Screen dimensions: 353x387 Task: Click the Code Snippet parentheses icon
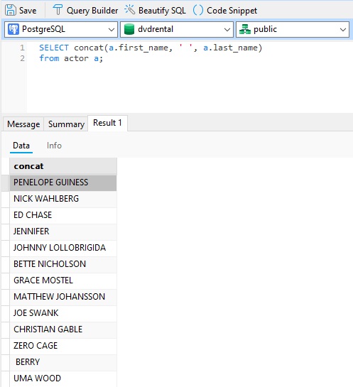(198, 10)
